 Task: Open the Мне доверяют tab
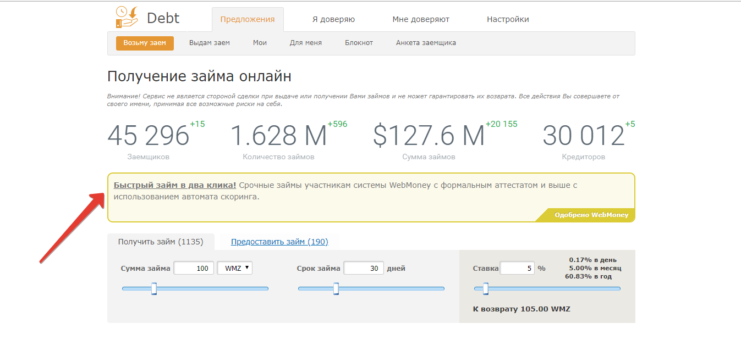point(421,19)
